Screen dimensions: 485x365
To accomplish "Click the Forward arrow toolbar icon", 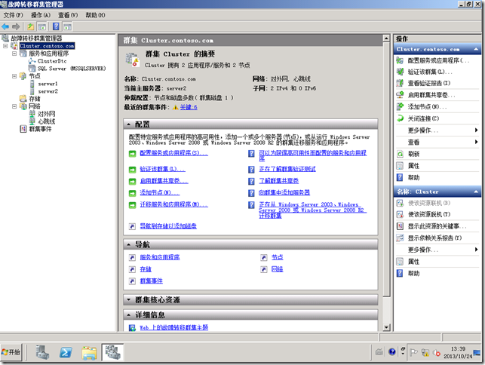I will point(16,27).
